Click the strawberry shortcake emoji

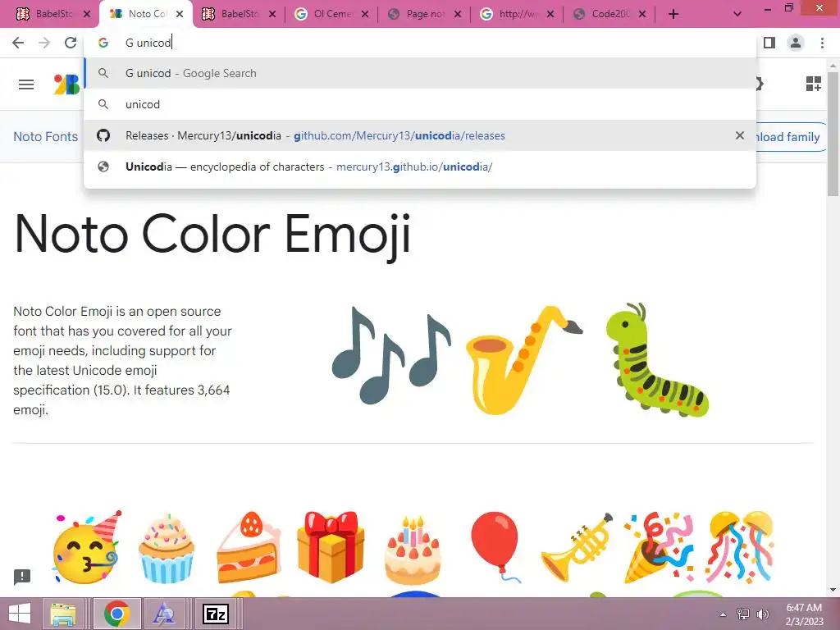click(248, 547)
